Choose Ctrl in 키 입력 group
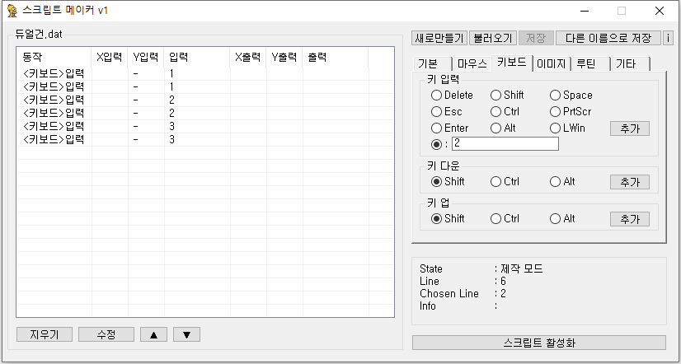This screenshot has height=364, width=681. [505, 111]
